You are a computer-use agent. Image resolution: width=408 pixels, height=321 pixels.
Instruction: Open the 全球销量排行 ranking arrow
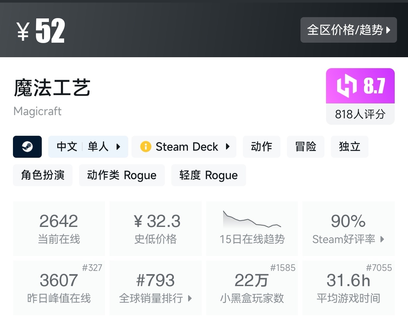tap(190, 298)
